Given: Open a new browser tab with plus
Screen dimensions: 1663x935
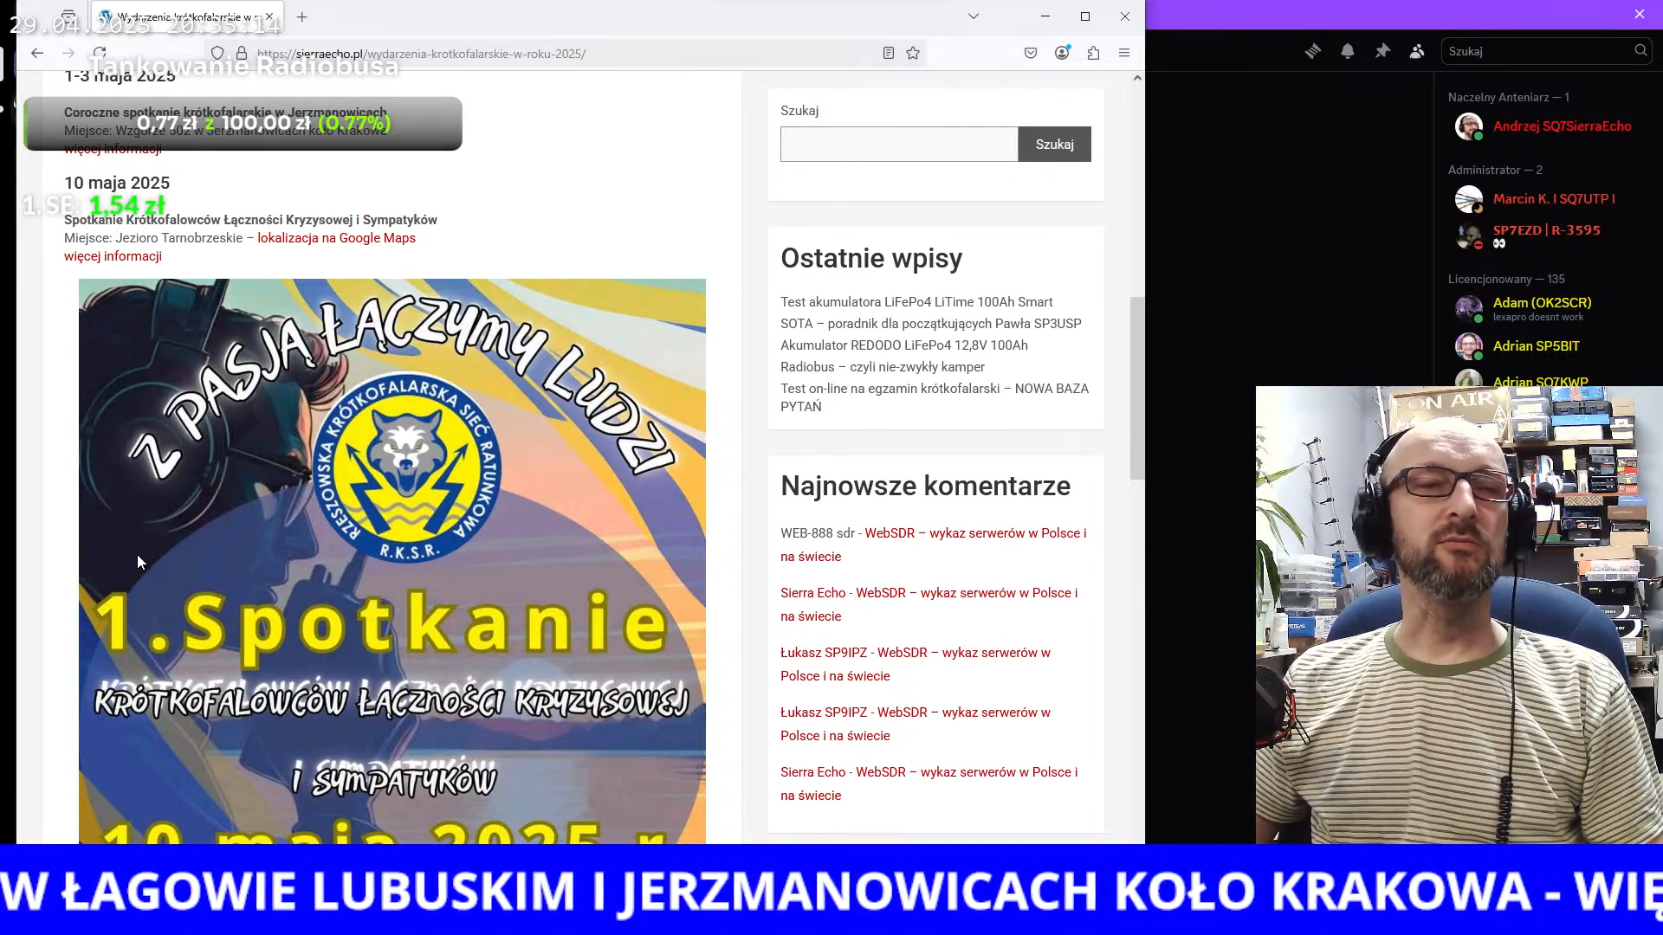Looking at the screenshot, I should [x=301, y=16].
